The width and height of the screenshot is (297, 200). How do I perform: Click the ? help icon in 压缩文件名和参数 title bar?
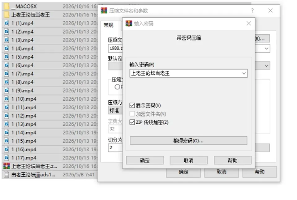252,11
